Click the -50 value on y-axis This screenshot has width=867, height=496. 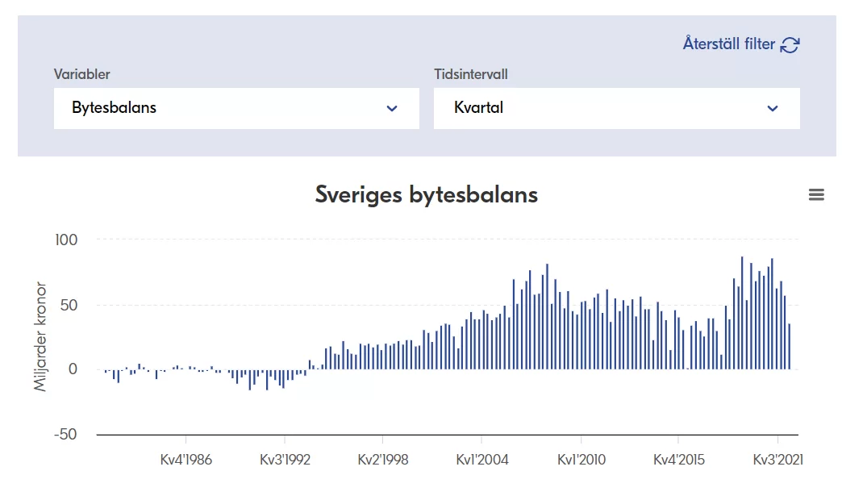tap(65, 435)
